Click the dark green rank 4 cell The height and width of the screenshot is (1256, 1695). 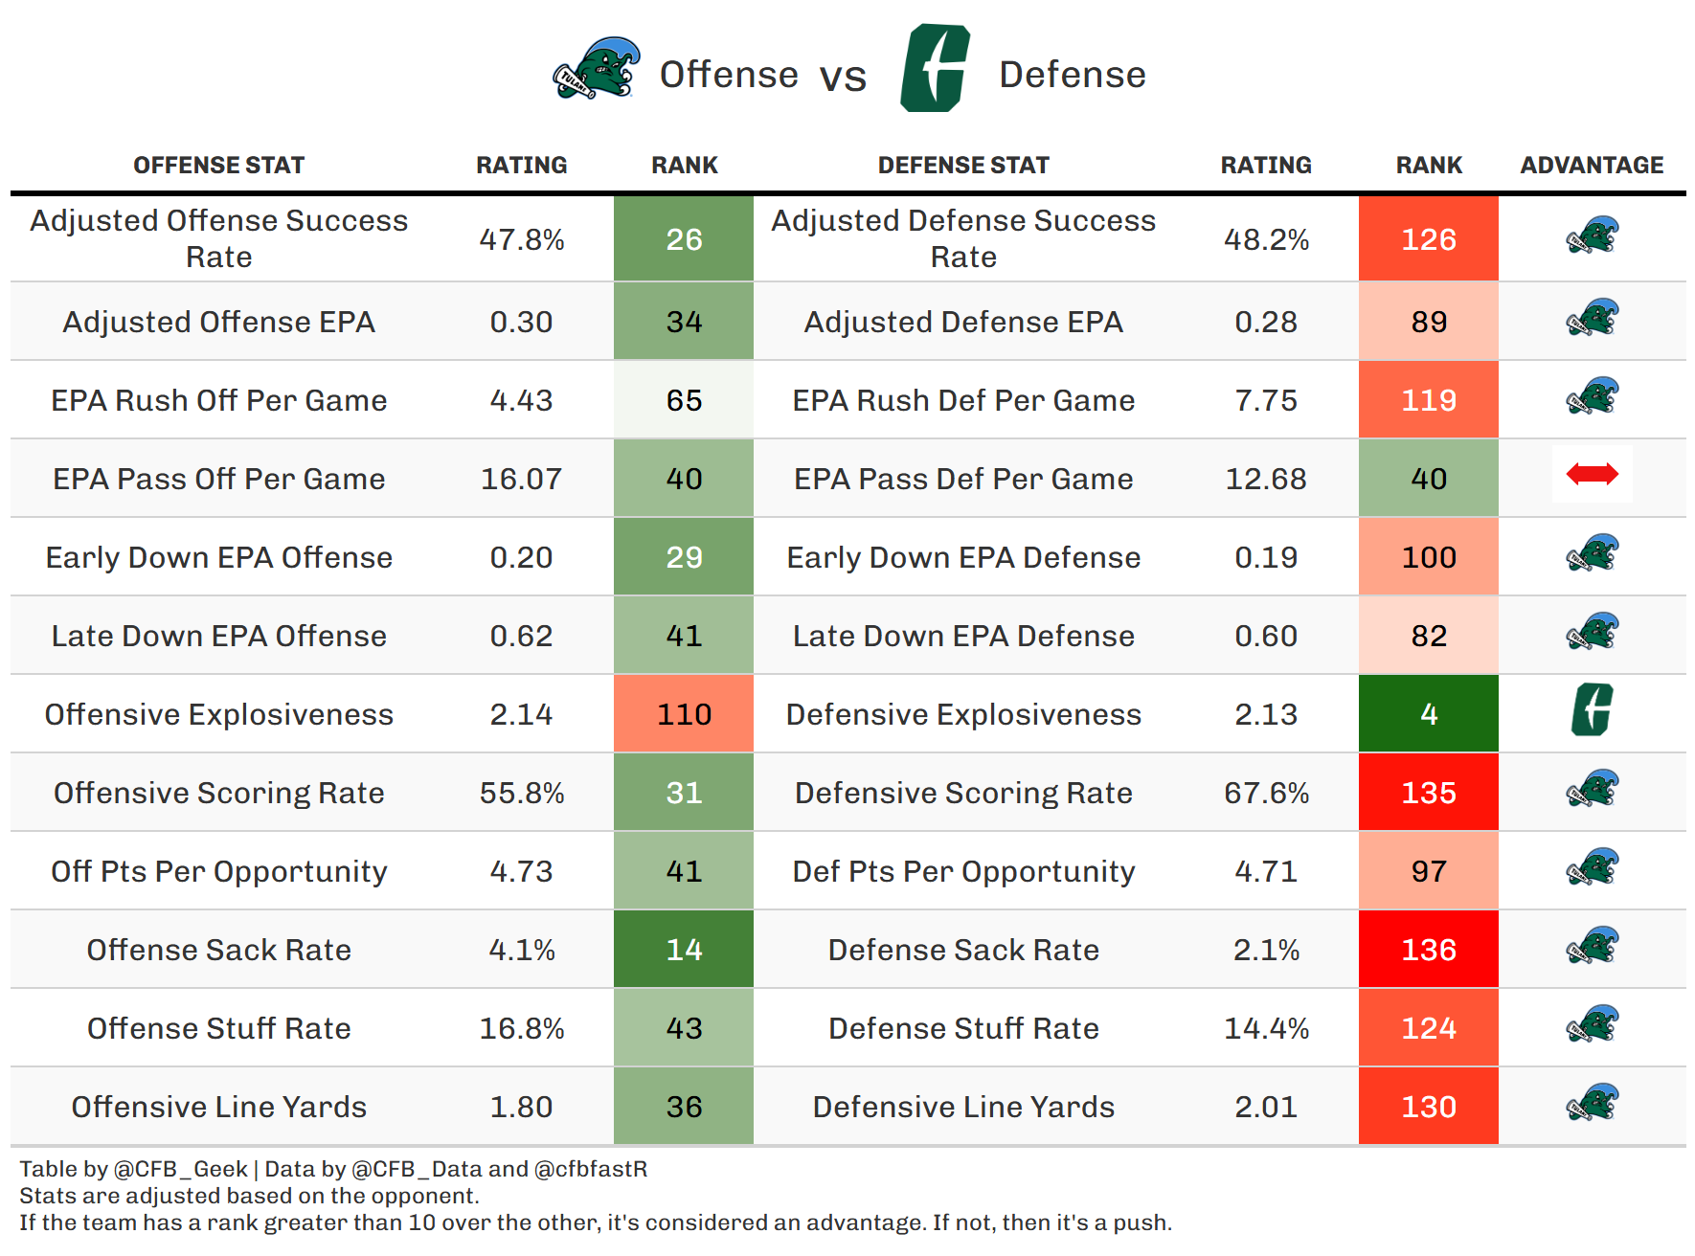[x=1429, y=714]
